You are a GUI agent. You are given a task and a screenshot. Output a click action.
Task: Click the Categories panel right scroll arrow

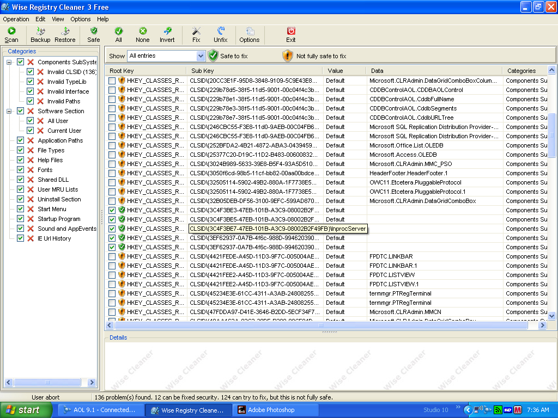(92, 383)
